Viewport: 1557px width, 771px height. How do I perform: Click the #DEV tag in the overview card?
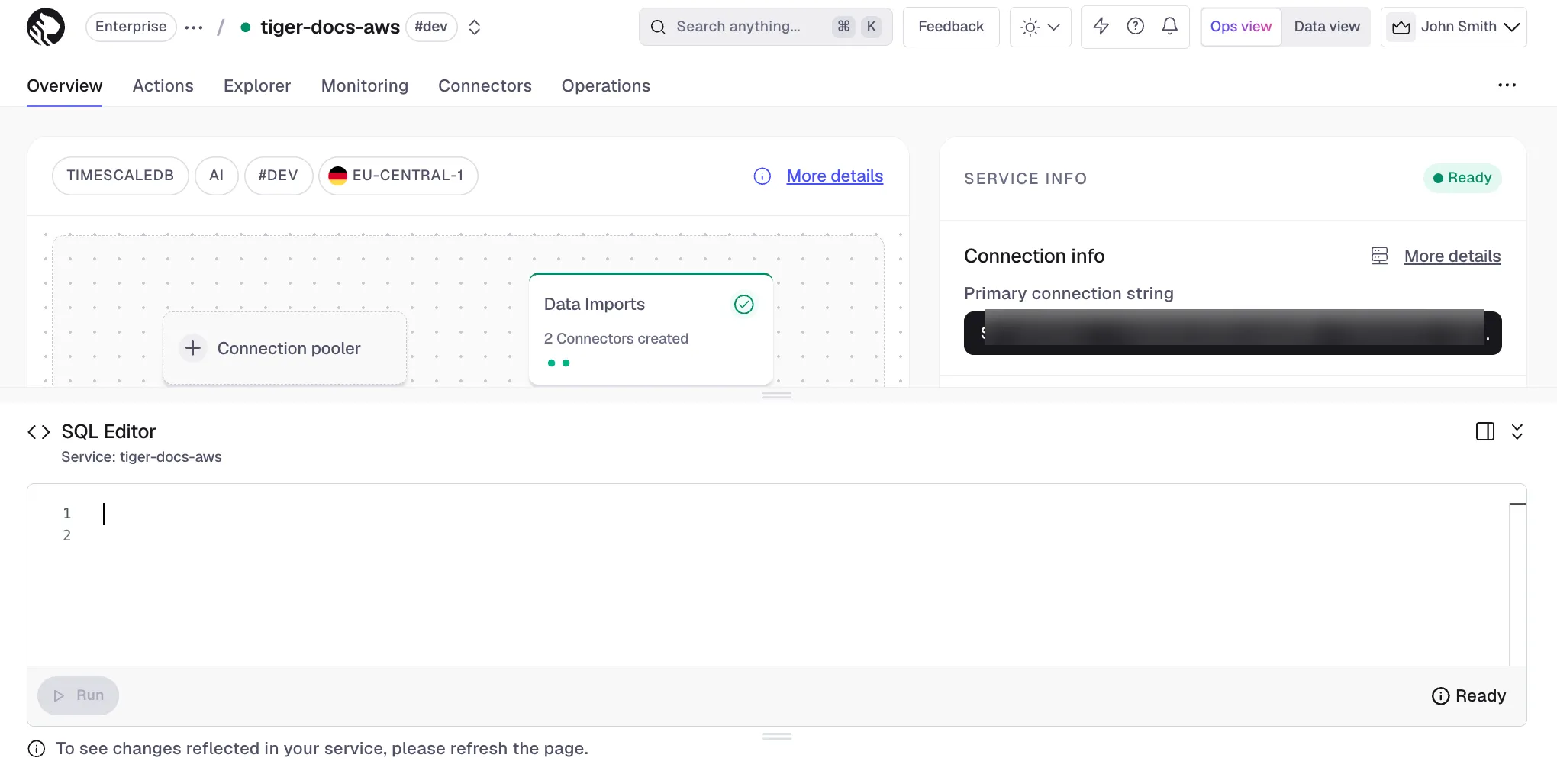tap(279, 176)
